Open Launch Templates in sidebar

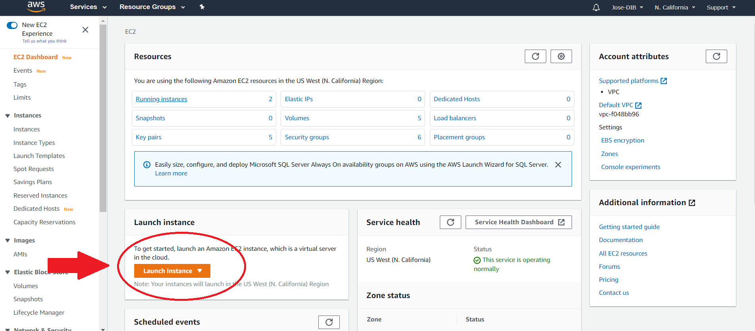point(39,156)
